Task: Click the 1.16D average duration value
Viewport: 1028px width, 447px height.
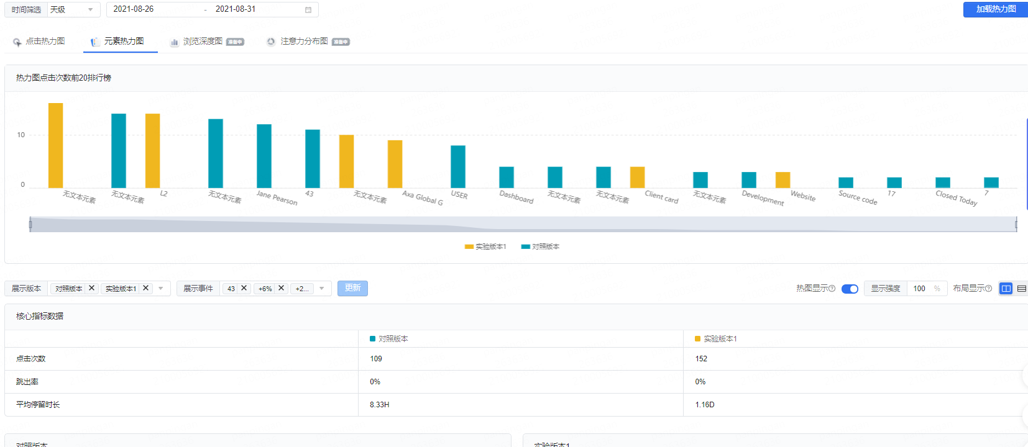Action: click(x=705, y=405)
